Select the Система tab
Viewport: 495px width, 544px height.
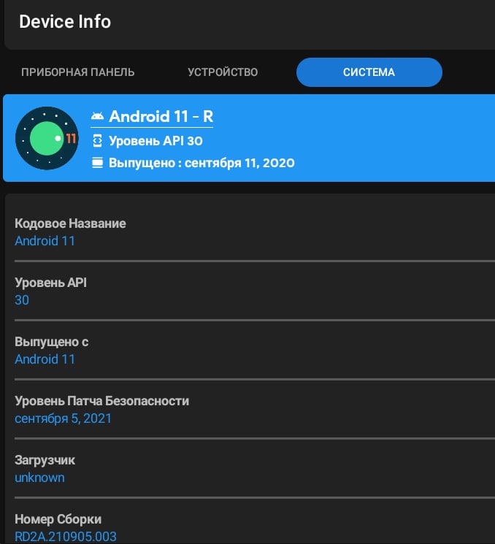369,72
